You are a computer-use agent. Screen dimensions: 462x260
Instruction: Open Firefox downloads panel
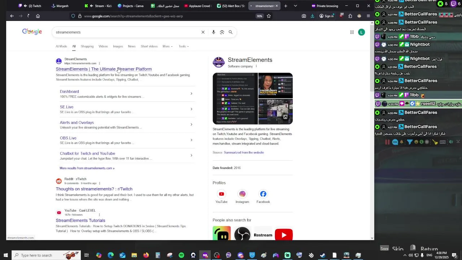tap(312, 16)
